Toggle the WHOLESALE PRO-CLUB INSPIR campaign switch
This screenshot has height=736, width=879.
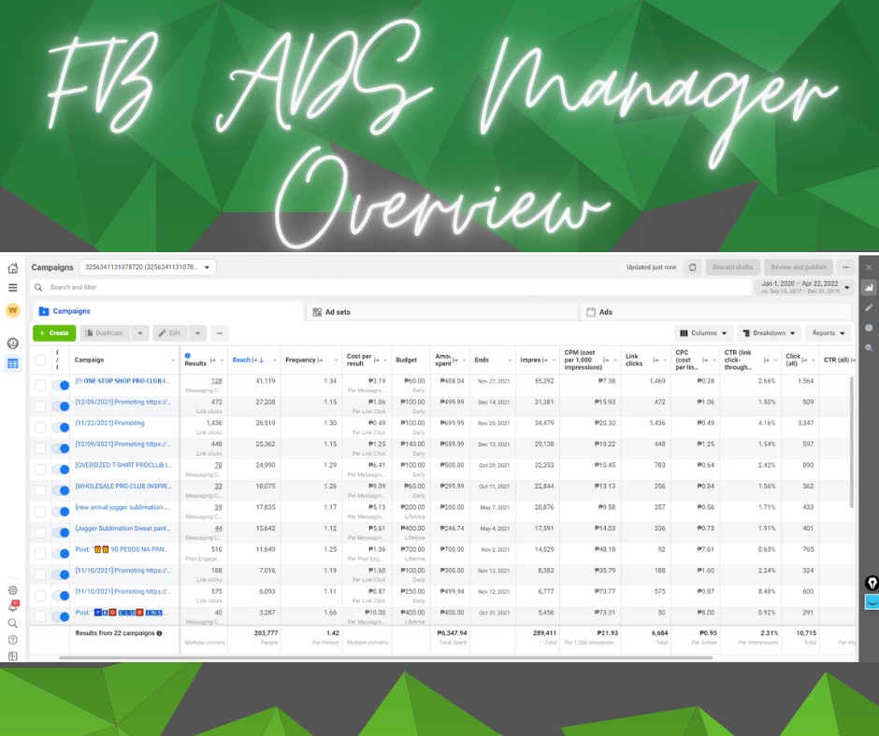point(61,490)
